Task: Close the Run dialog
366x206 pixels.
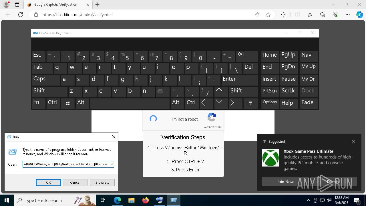Action: coord(114,137)
